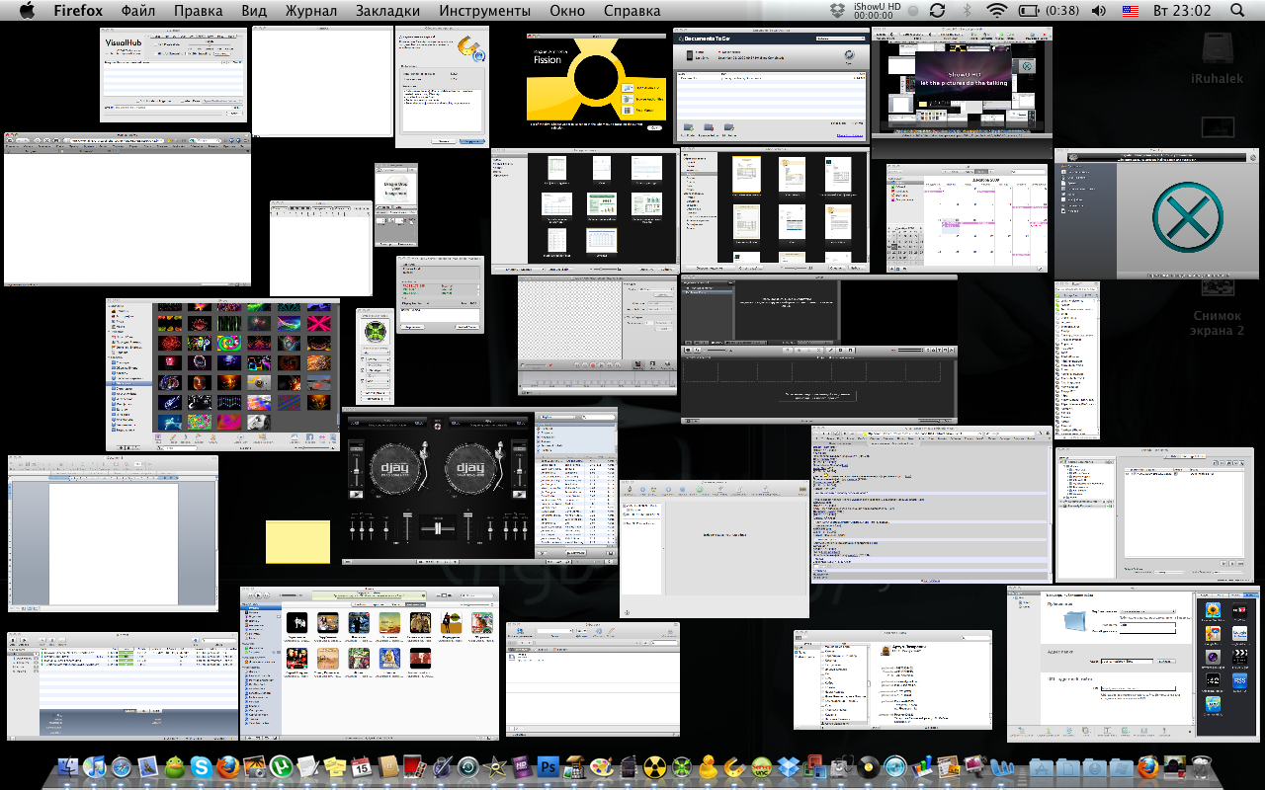Open the Инструменты menu
The width and height of the screenshot is (1265, 790).
(484, 11)
